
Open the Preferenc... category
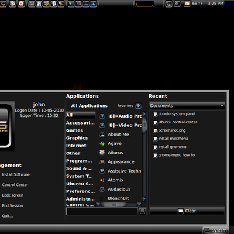[81, 191]
